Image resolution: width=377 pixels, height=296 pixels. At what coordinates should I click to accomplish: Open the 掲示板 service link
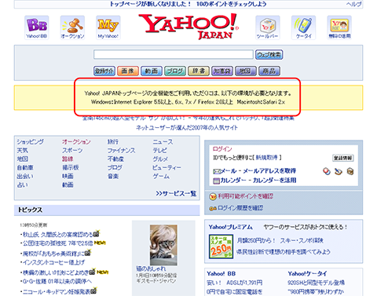[71, 167]
